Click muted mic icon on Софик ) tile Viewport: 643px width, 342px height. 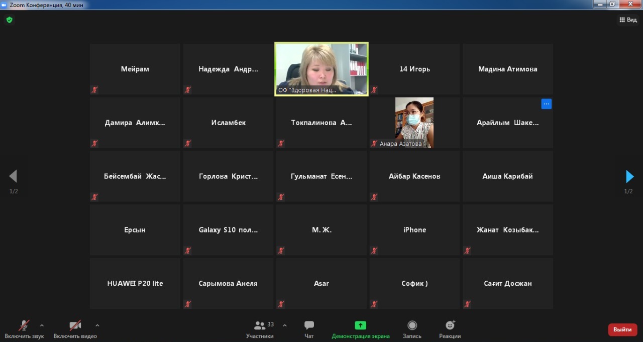coord(374,304)
